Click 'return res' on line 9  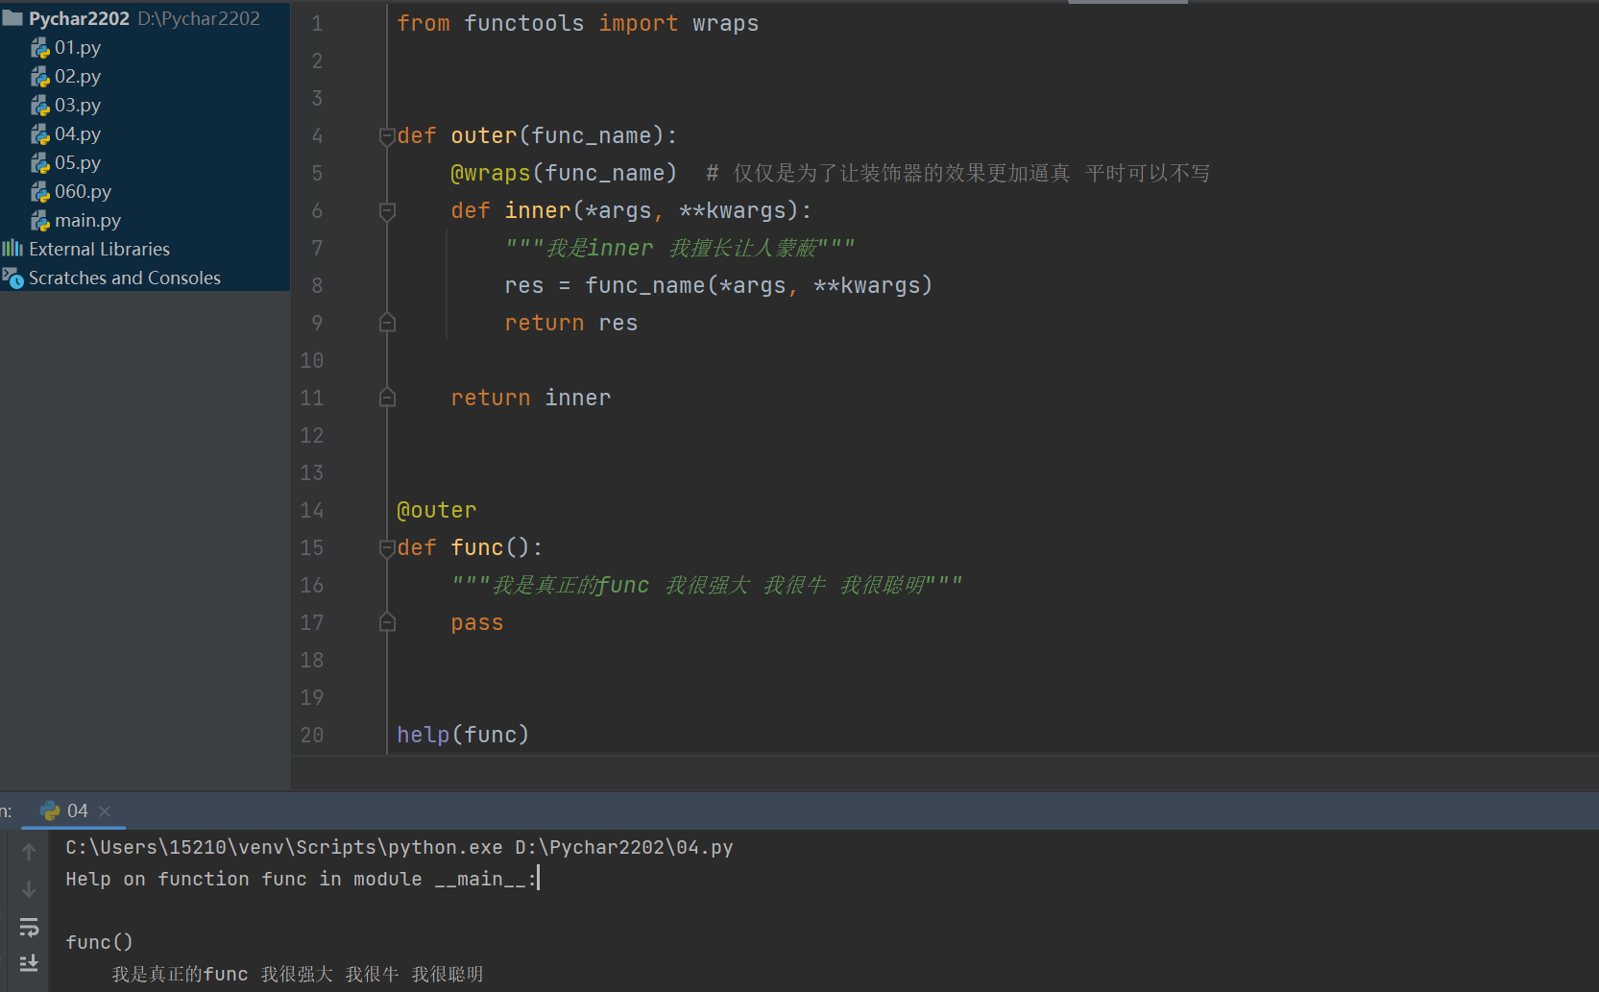tap(571, 324)
